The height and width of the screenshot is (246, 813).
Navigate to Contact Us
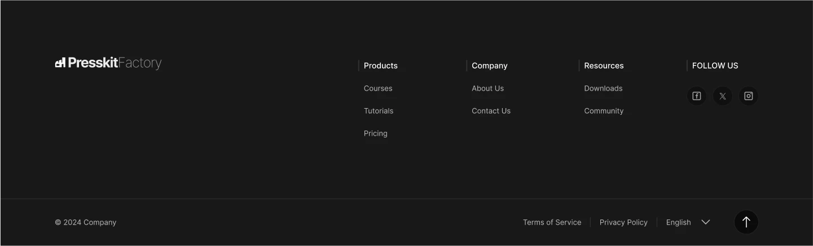(x=491, y=111)
